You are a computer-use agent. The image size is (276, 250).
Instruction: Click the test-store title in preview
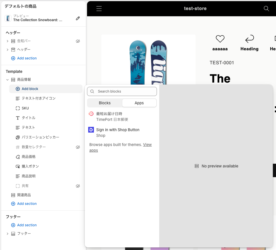pyautogui.click(x=195, y=9)
